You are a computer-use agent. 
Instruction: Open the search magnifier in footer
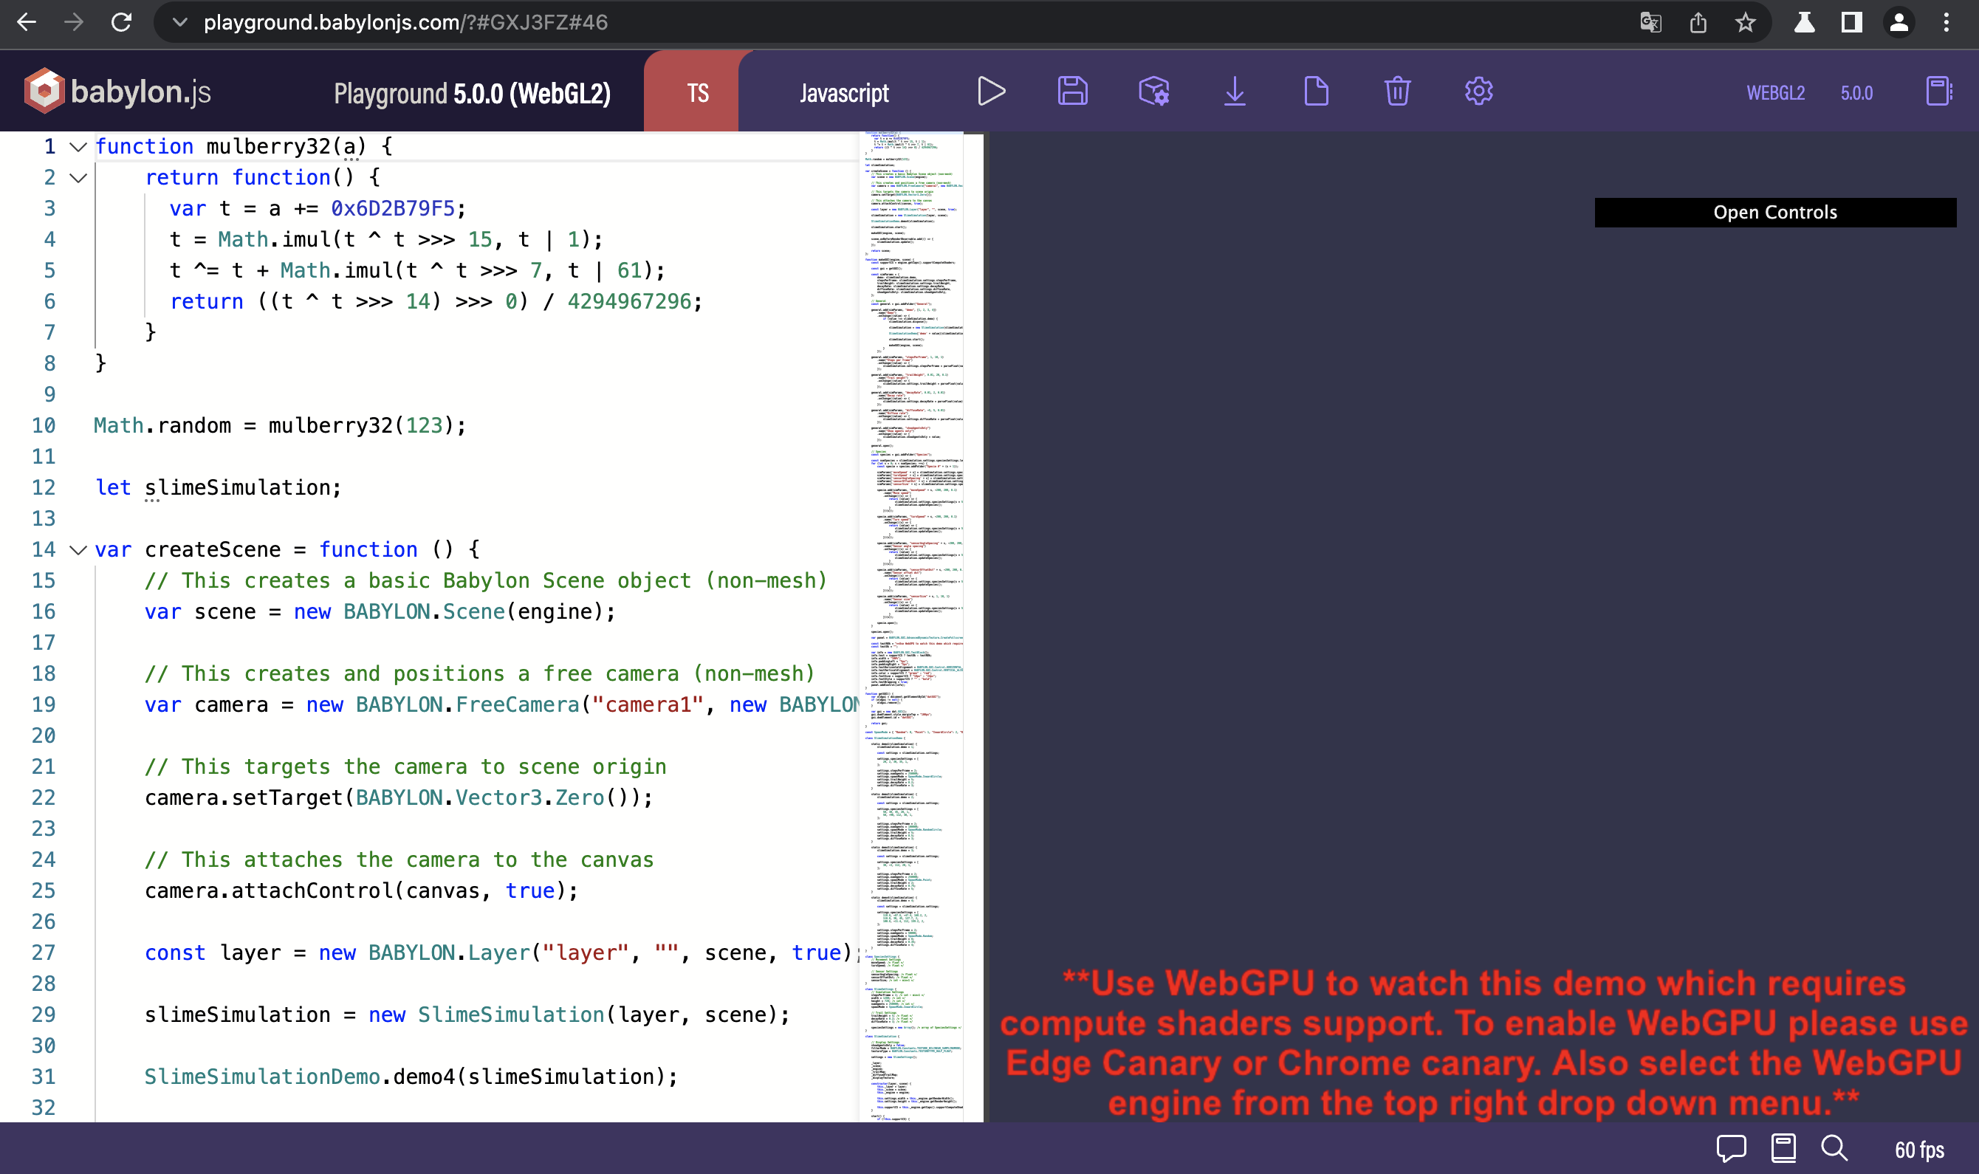pyautogui.click(x=1834, y=1148)
